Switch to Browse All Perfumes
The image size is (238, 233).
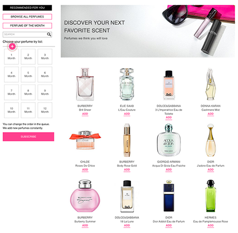(x=27, y=17)
